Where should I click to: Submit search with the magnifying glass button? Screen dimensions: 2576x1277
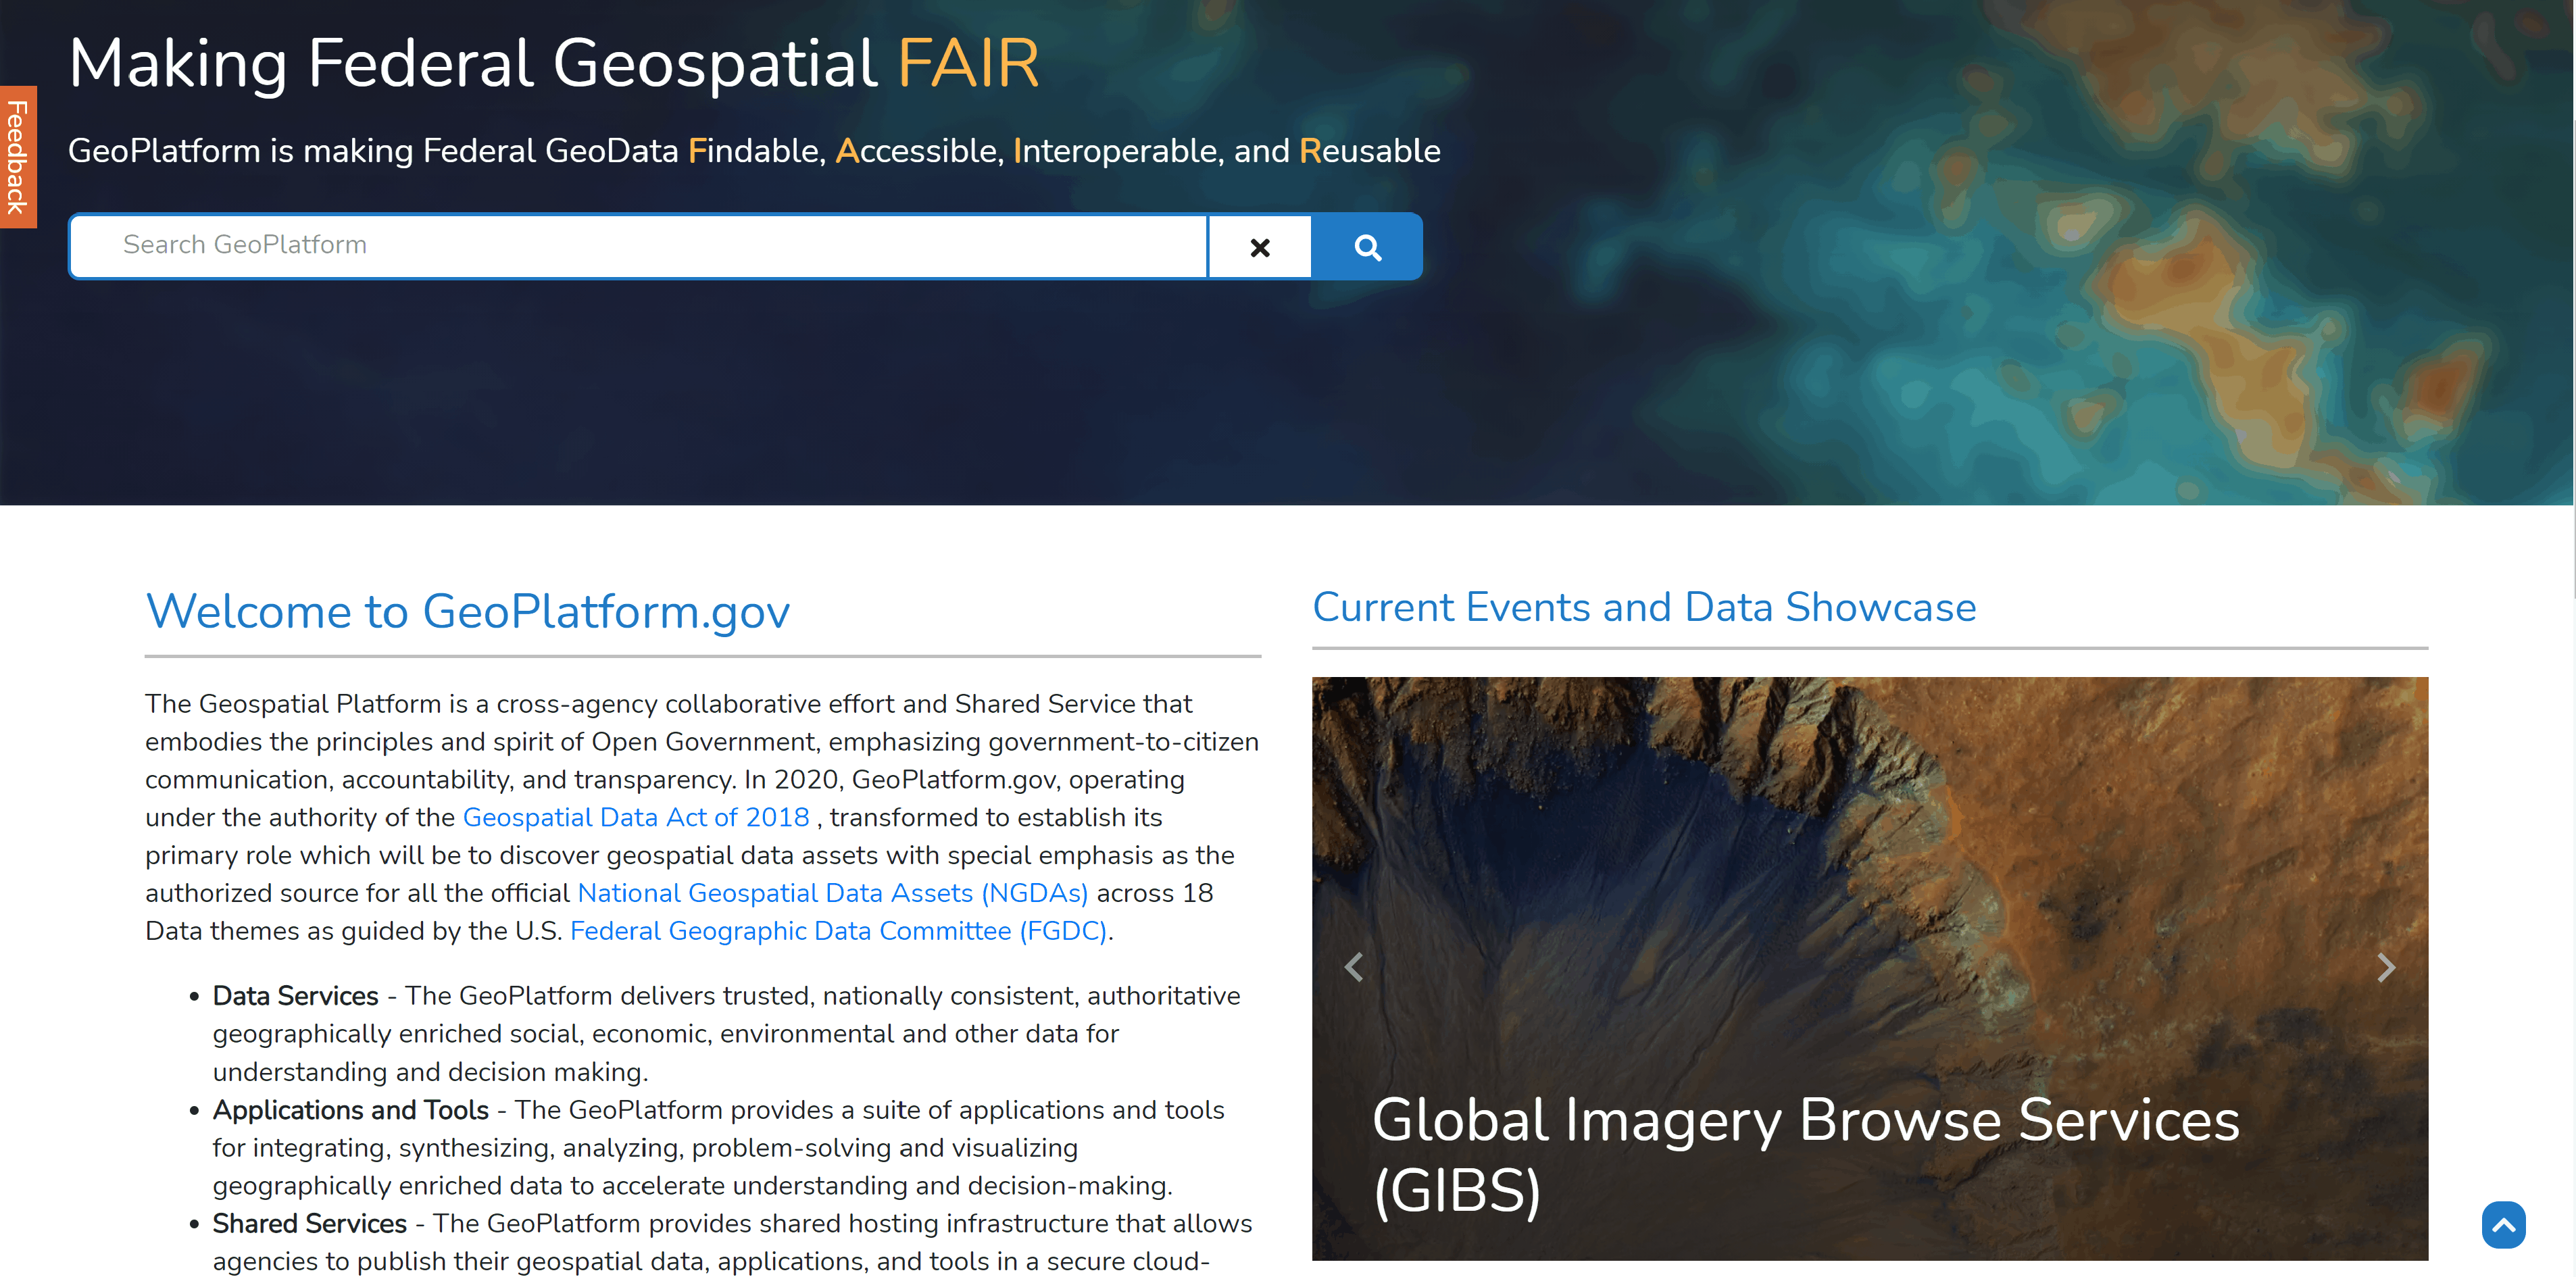click(1367, 247)
